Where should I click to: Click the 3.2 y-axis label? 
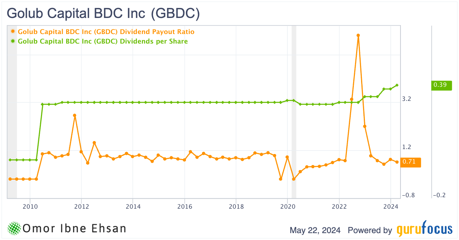(407, 99)
